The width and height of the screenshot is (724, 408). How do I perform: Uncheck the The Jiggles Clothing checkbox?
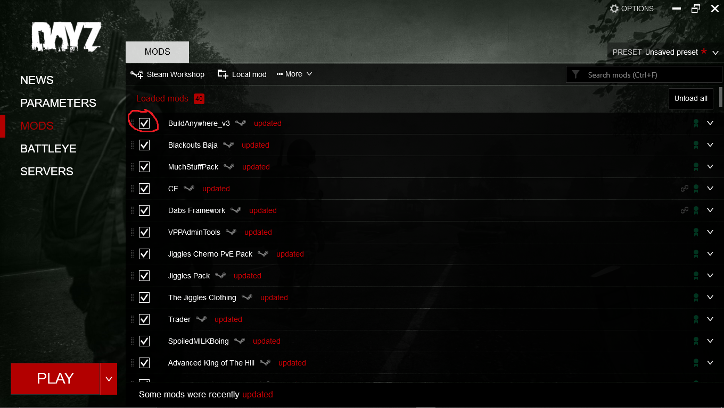144,297
